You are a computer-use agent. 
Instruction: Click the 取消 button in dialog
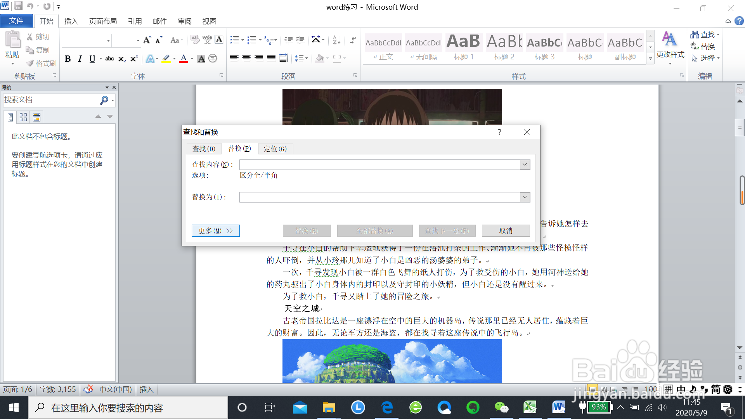point(506,231)
